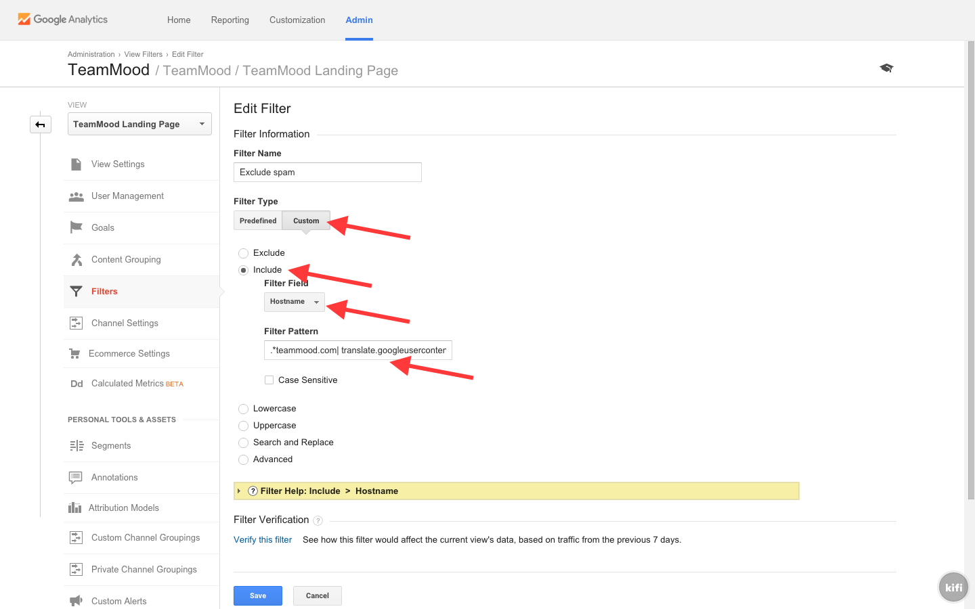Click the Custom Channel Groupings icon
Screen dimensions: 975x609
pos(77,538)
